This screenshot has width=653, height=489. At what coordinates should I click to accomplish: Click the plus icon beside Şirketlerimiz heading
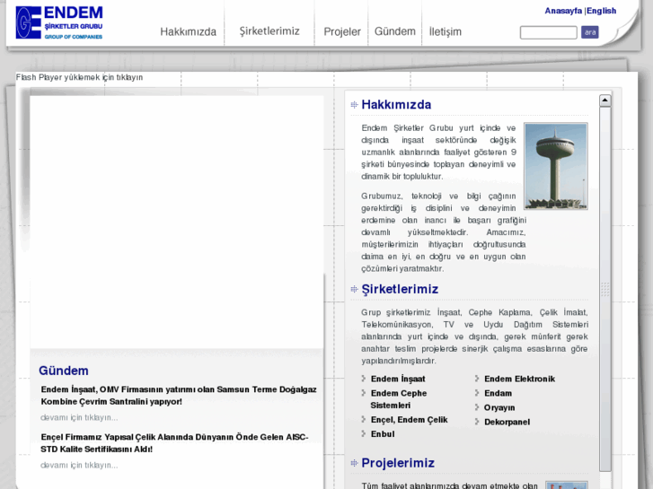pyautogui.click(x=355, y=289)
